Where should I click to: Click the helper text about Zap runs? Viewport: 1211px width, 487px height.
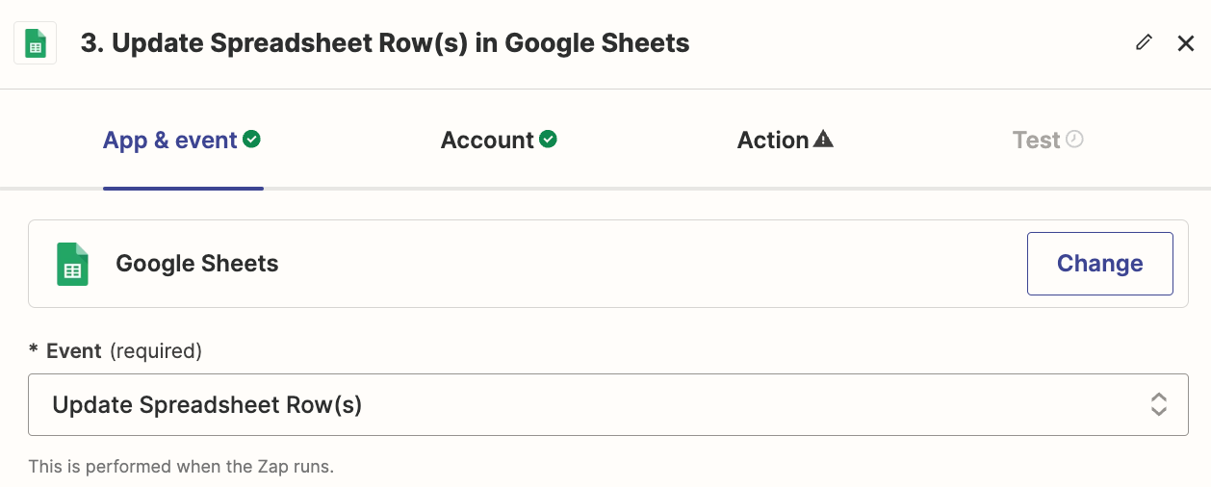pyautogui.click(x=181, y=468)
